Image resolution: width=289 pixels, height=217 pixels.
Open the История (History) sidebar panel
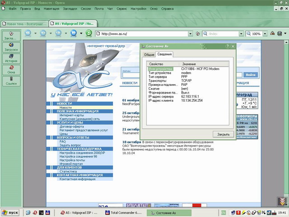pyautogui.click(x=11, y=58)
